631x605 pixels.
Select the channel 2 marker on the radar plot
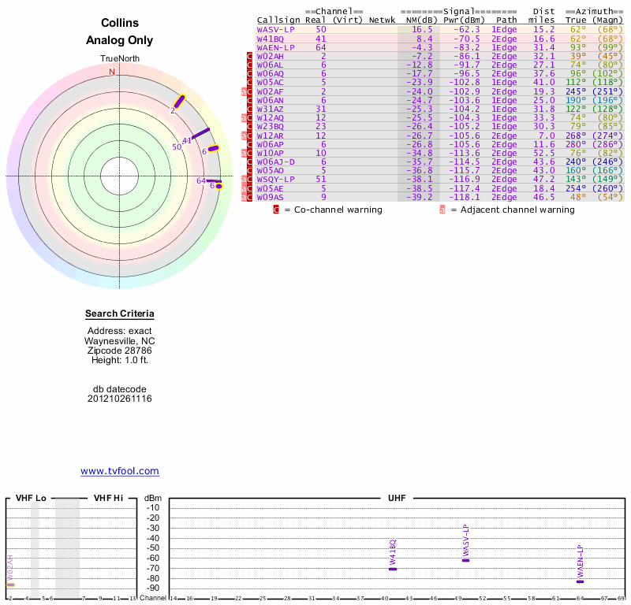point(179,102)
